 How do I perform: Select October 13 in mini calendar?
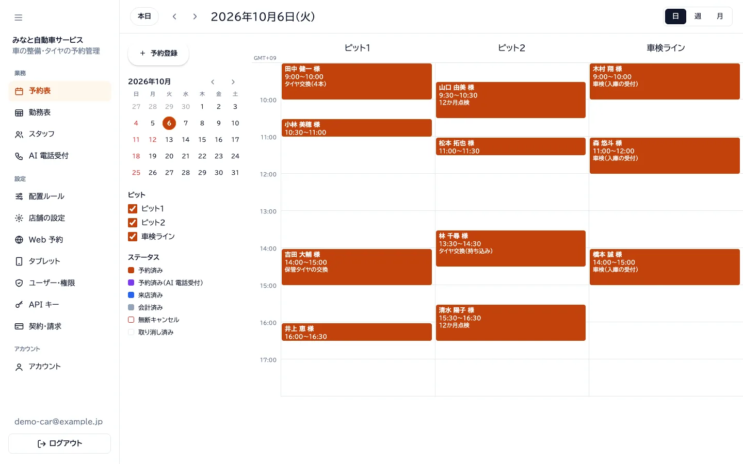[169, 140]
